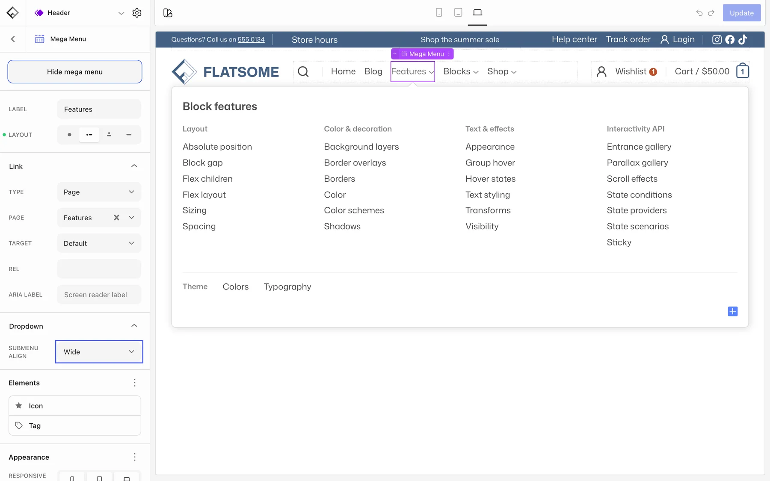Click the account user icon beside Wishlist
Image resolution: width=770 pixels, height=481 pixels.
tap(601, 71)
